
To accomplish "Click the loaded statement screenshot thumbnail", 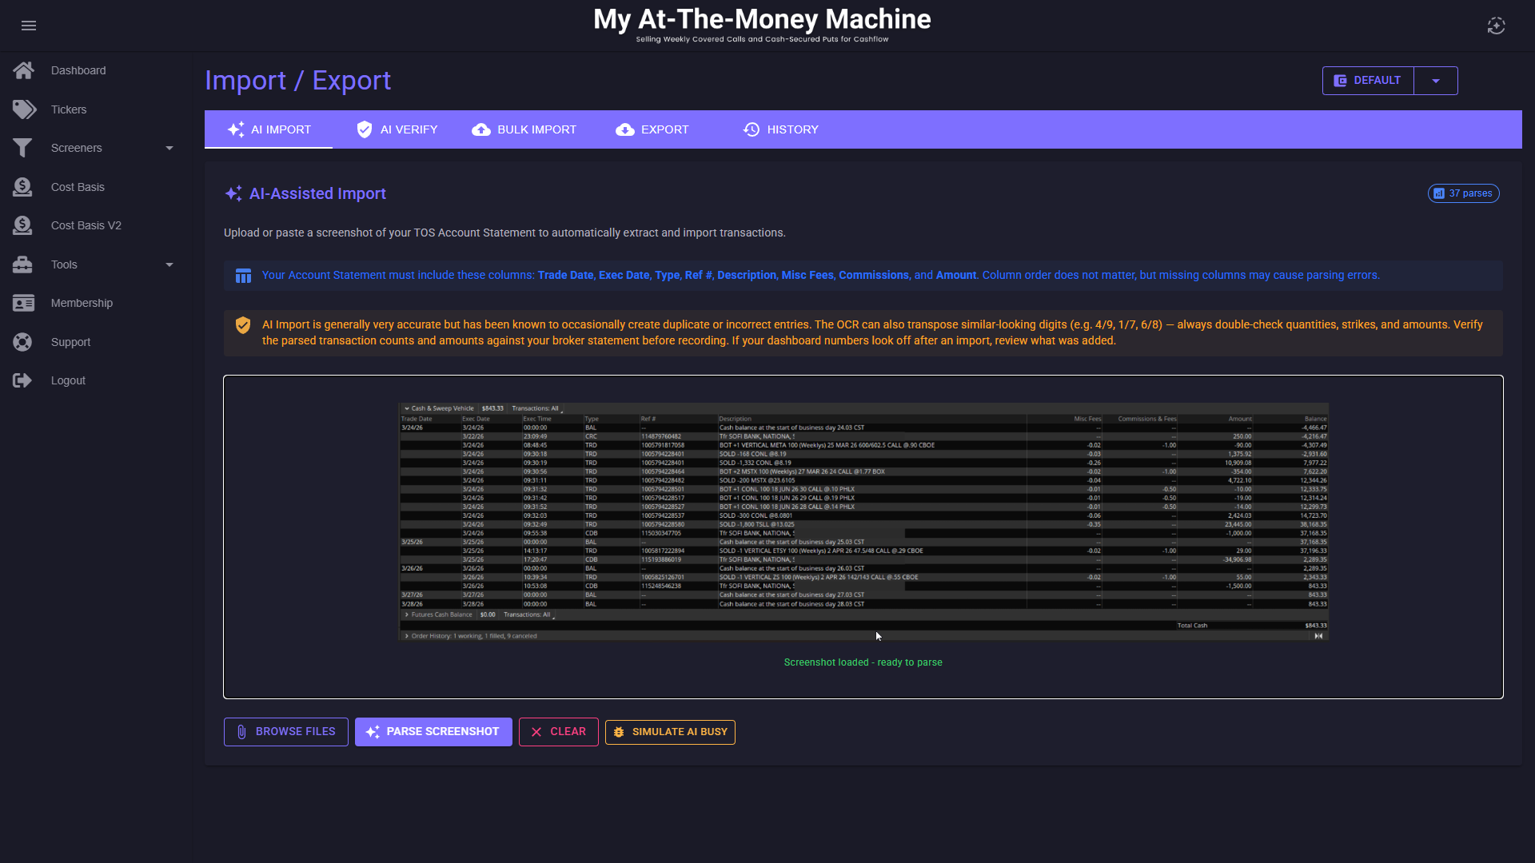I will coord(863,521).
